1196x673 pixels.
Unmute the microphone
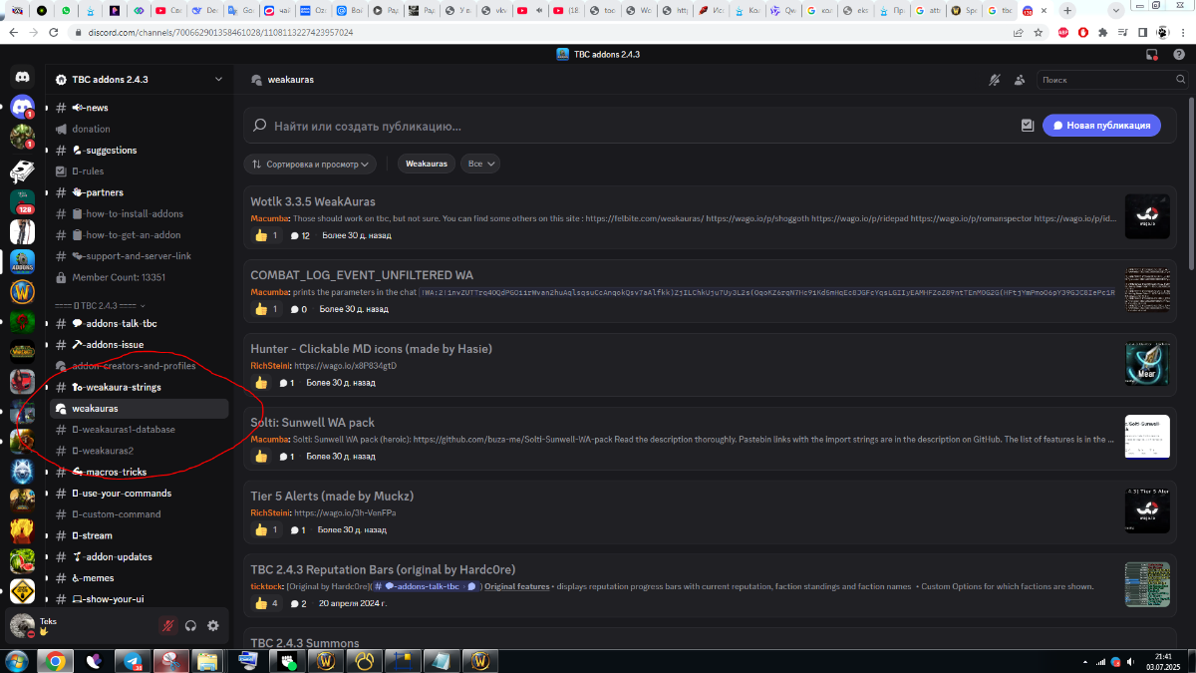pyautogui.click(x=168, y=625)
